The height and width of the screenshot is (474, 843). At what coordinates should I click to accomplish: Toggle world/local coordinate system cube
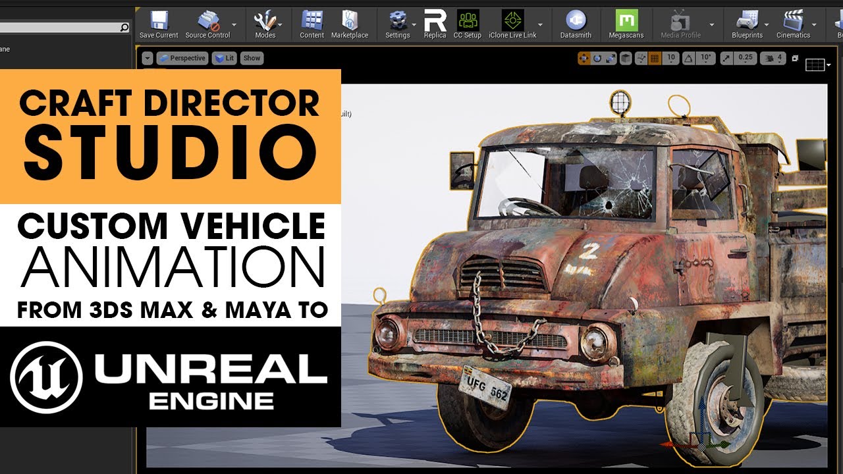(x=626, y=59)
